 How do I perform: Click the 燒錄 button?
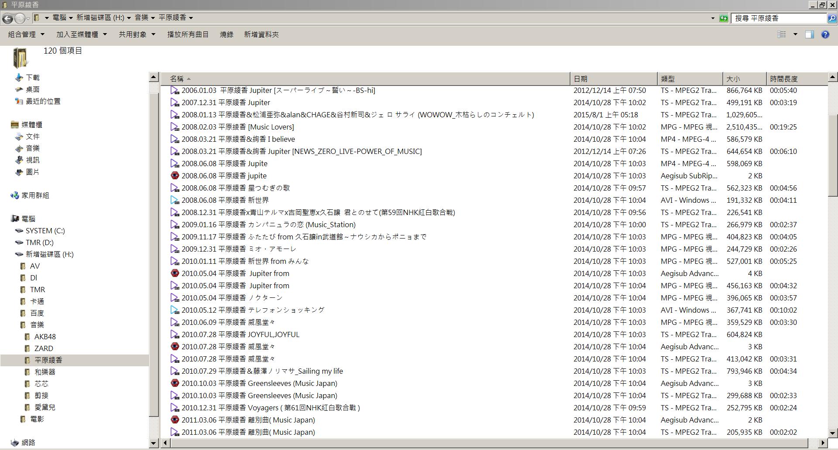pos(227,34)
